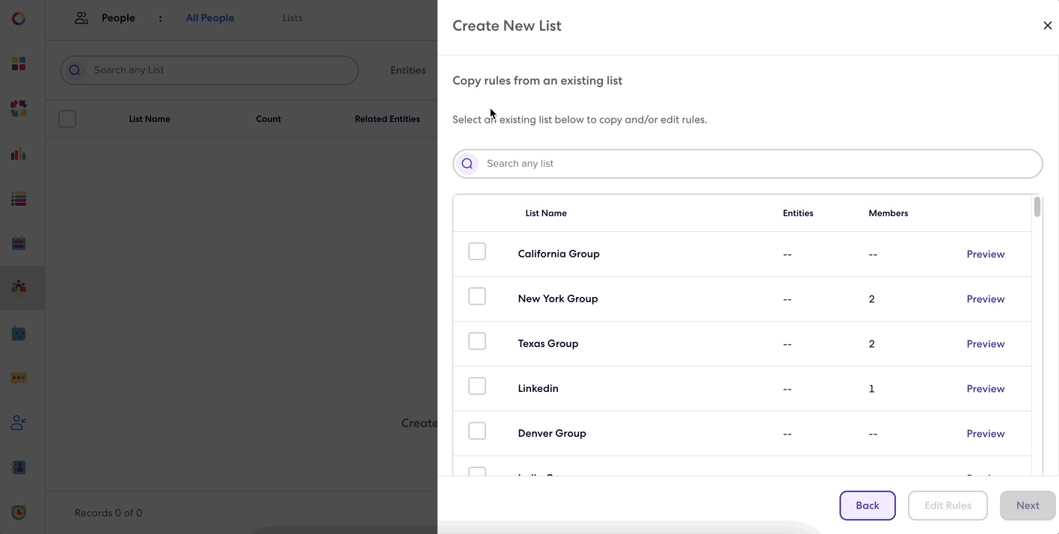
Task: Toggle the select-all checkbox beside List Name
Action: (x=67, y=119)
